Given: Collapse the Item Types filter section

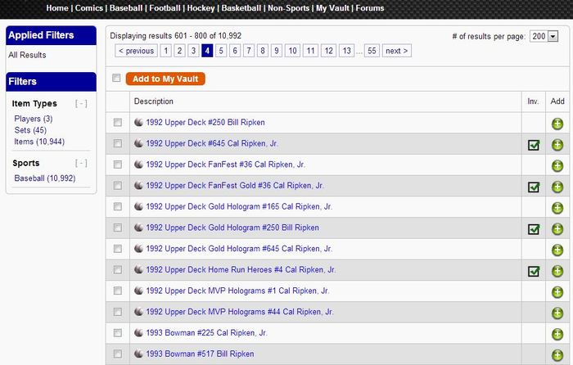Looking at the screenshot, I should pos(81,104).
